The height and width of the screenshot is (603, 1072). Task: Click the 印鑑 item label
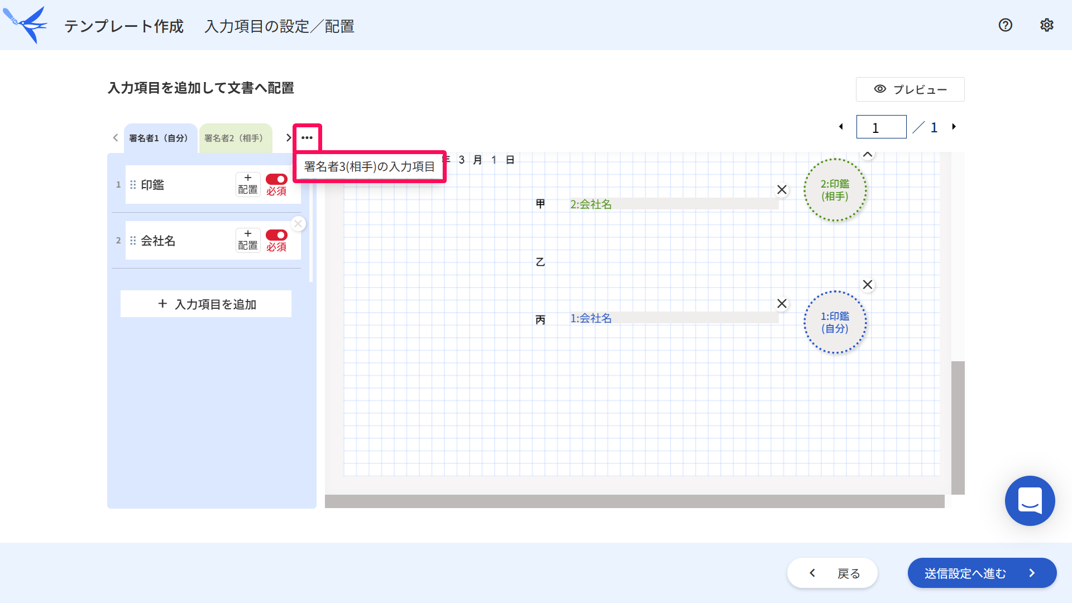(152, 185)
